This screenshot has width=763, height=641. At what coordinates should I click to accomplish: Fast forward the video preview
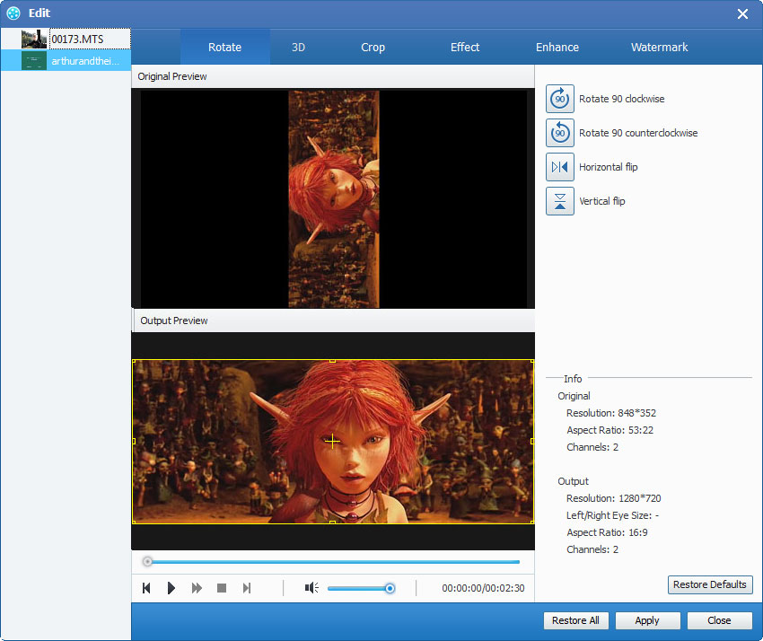[x=197, y=588]
